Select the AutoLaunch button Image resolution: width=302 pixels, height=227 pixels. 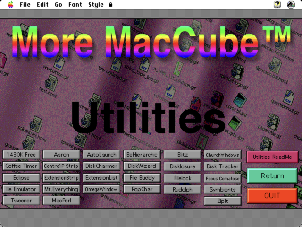(102, 155)
